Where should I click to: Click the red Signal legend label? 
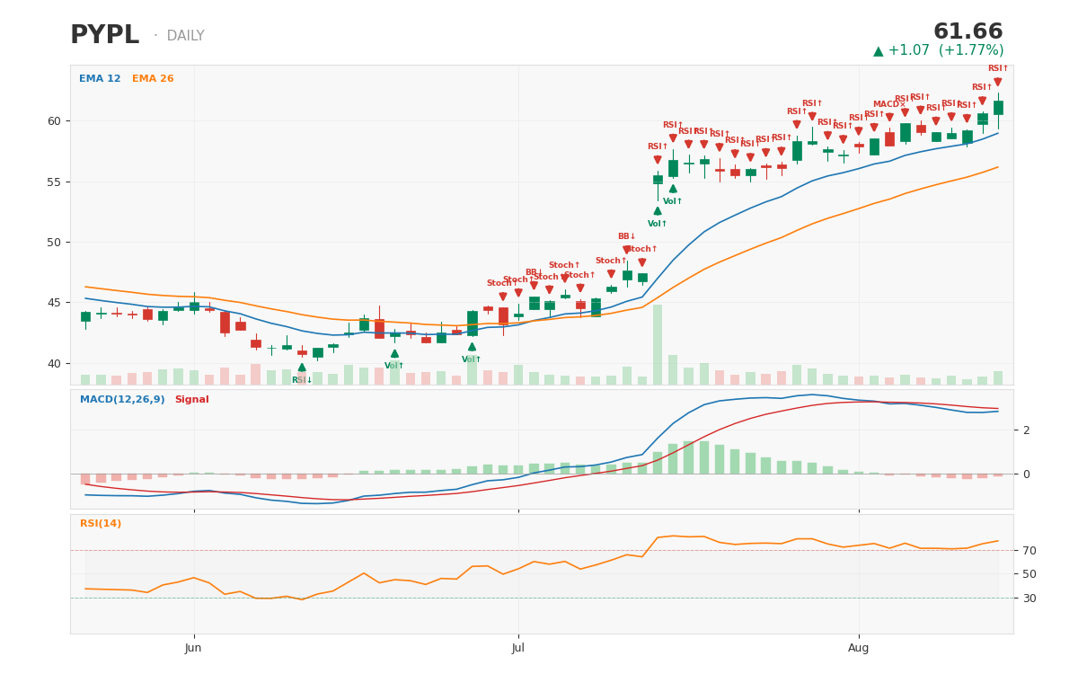pyautogui.click(x=192, y=400)
